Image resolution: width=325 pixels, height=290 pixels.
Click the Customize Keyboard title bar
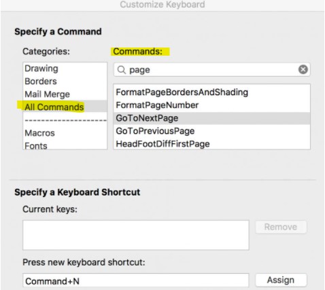tap(162, 5)
